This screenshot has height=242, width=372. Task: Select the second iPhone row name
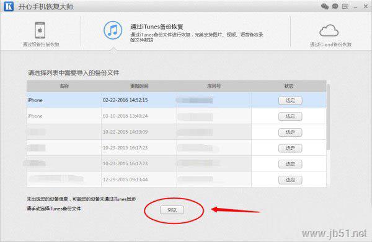[35, 116]
